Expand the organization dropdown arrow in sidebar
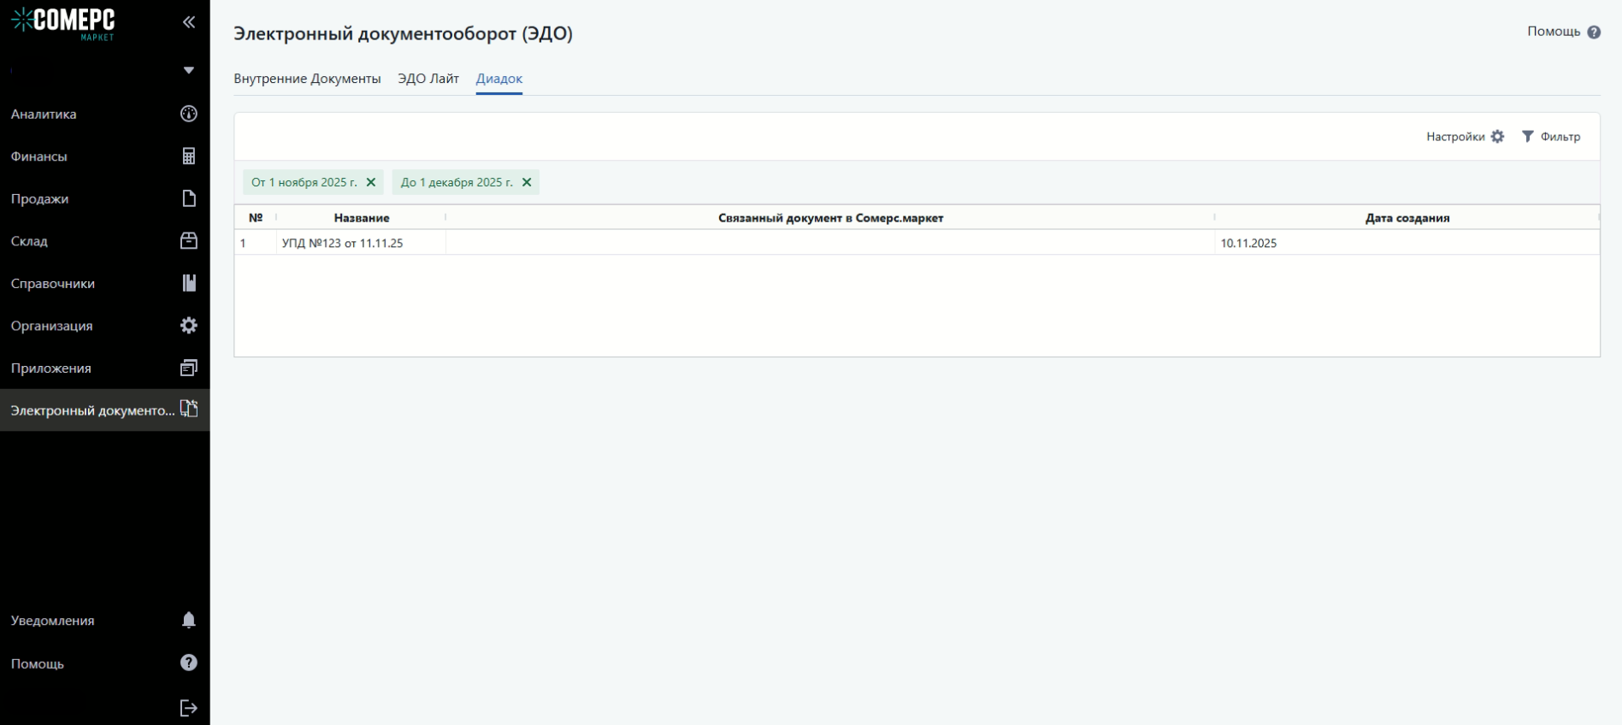Screen dimensions: 1622x725 [x=189, y=70]
